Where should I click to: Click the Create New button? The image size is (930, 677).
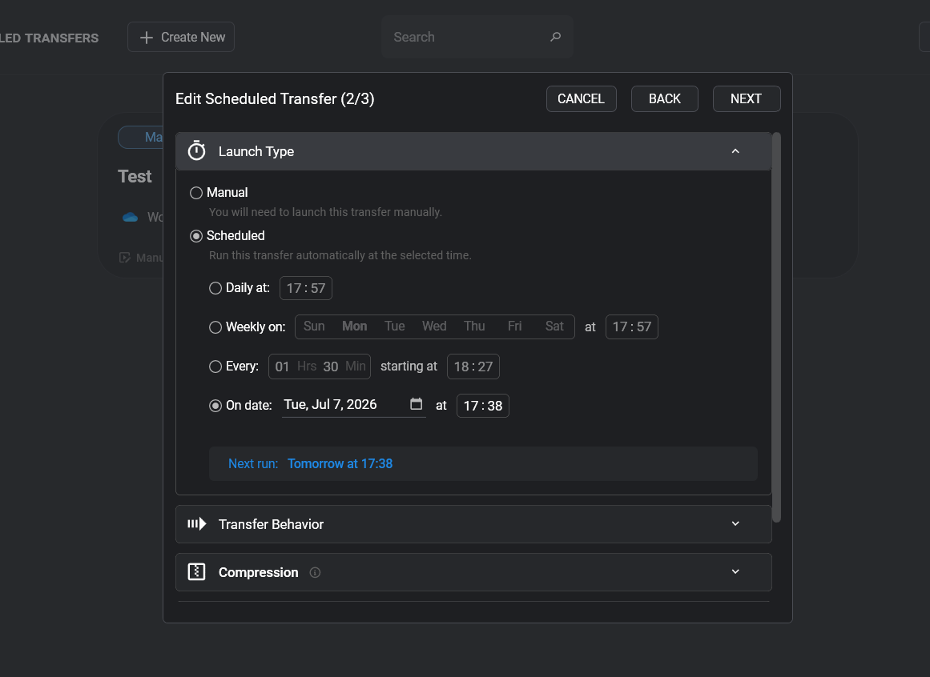click(181, 37)
